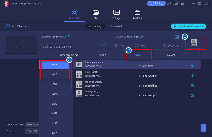Viewport: 212px width, 137px height.
Task: Select the Converted tab
Action: pyautogui.click(x=116, y=26)
